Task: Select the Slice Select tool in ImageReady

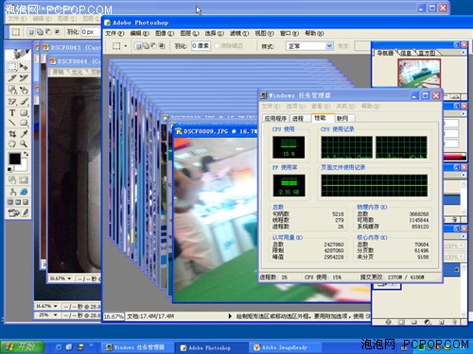Action: pos(24,77)
